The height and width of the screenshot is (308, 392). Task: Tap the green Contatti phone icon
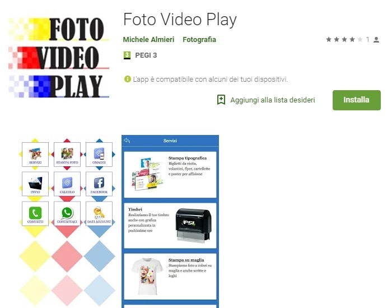click(x=35, y=213)
